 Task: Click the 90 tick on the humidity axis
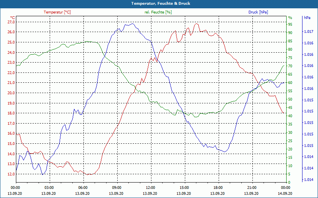pos(290,32)
